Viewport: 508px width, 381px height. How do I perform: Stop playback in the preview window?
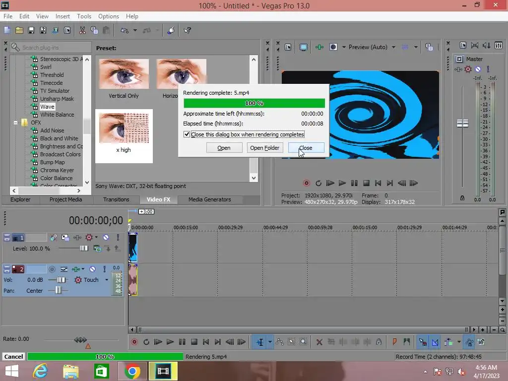coord(366,183)
